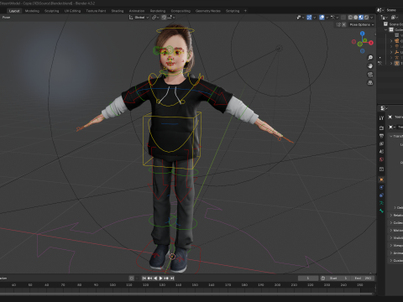Select solid viewport shading
The image size is (403, 302).
pos(356,18)
